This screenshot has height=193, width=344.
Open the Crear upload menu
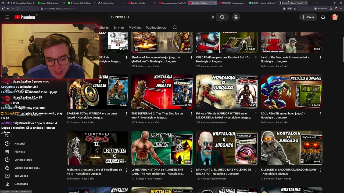(308, 17)
